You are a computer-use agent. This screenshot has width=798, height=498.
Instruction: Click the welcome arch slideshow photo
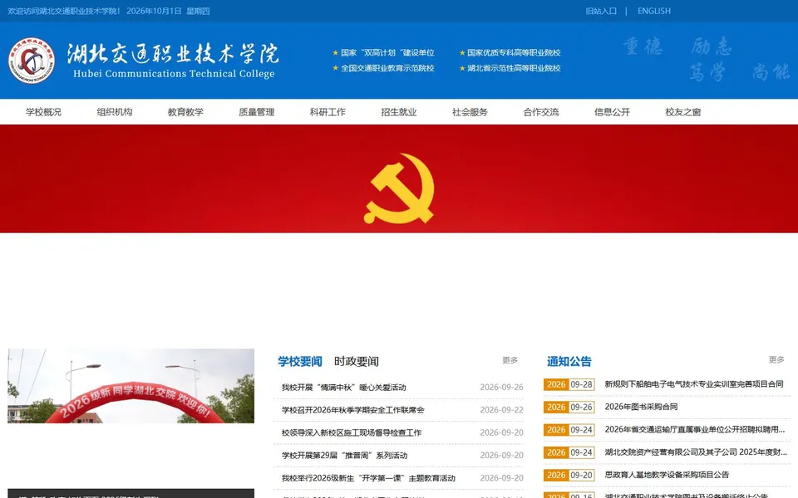131,386
